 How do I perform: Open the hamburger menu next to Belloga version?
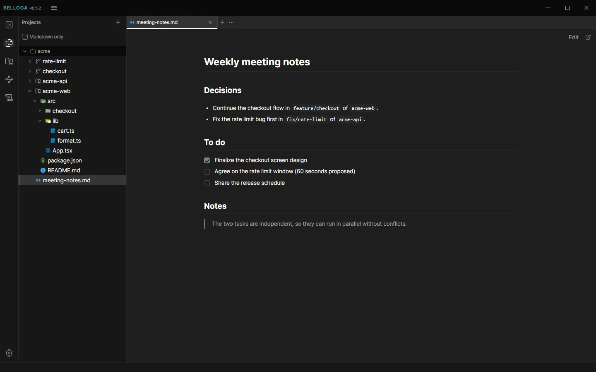(x=54, y=8)
